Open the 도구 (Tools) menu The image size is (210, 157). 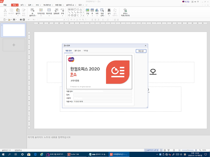80,5
